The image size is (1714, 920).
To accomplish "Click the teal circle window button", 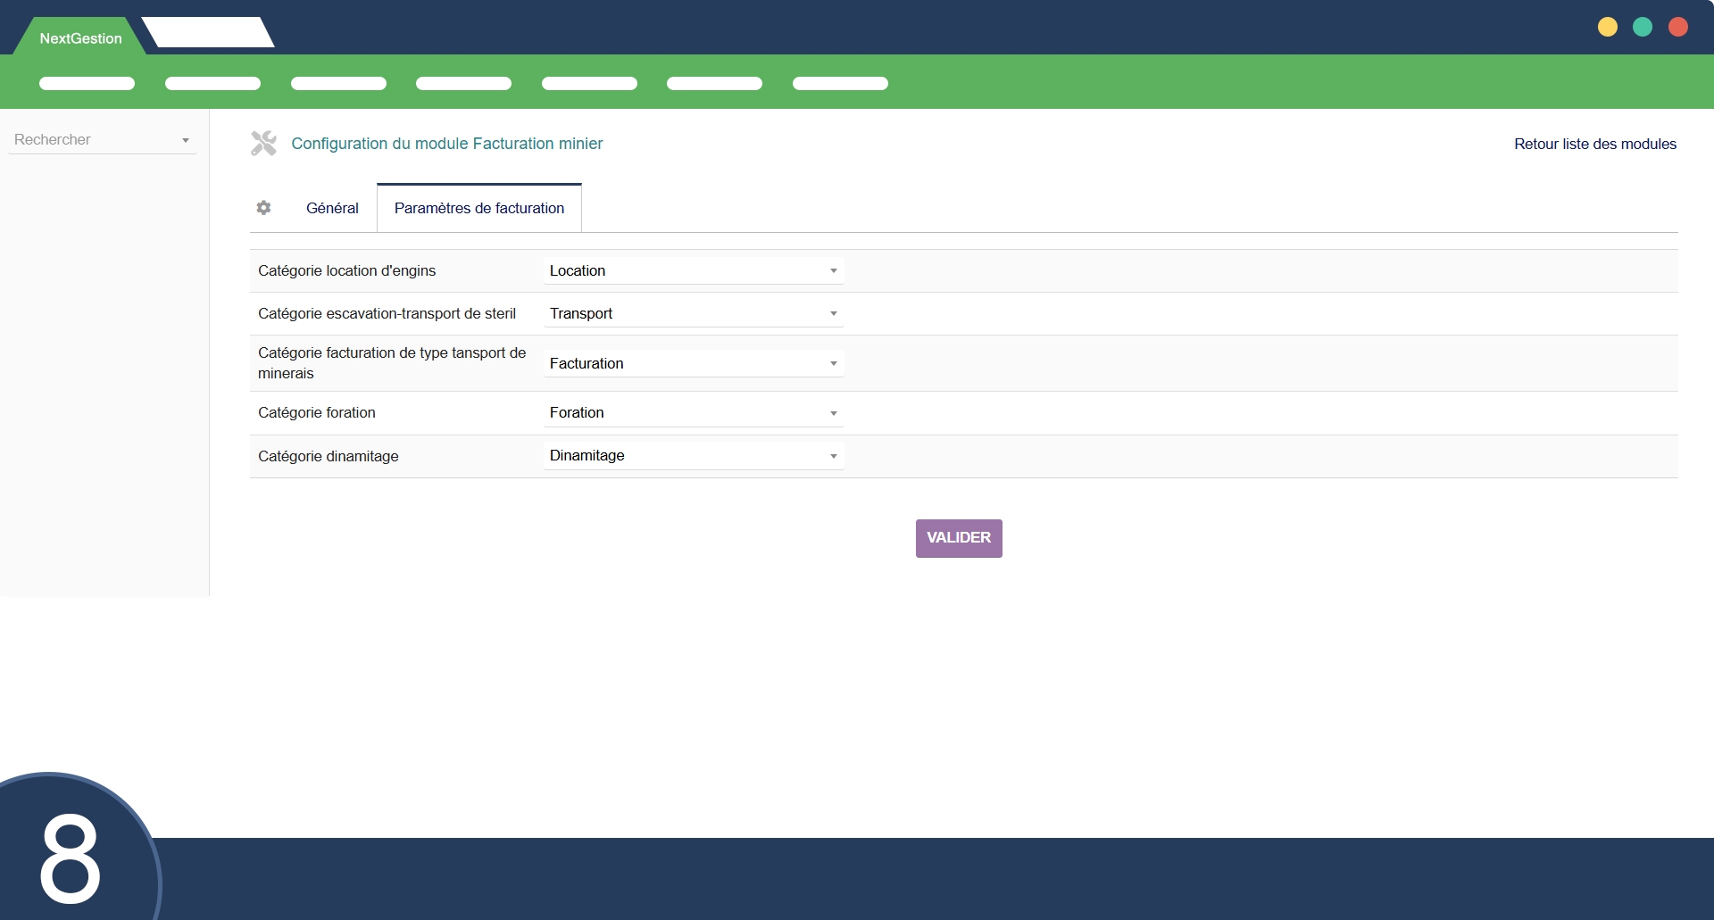I will (x=1642, y=27).
